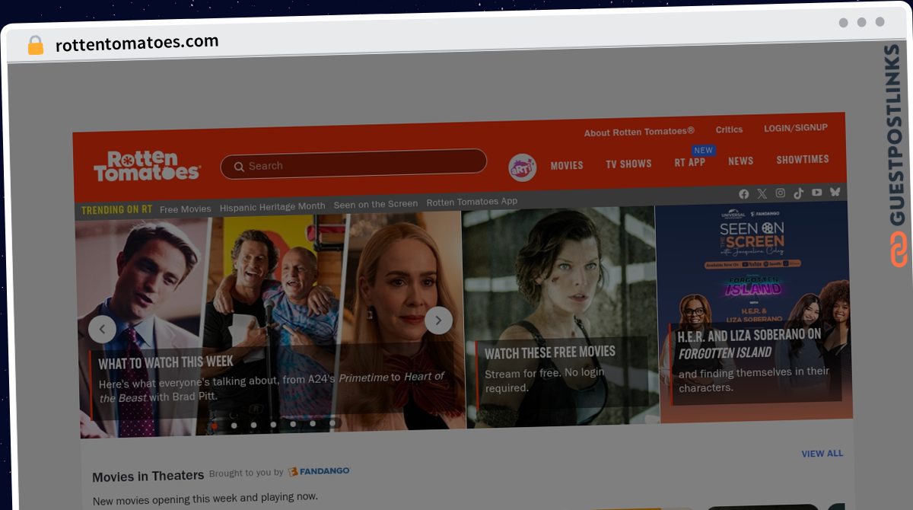Image resolution: width=913 pixels, height=510 pixels.
Task: Click LOGIN/SIGNUP
Action: coord(796,128)
